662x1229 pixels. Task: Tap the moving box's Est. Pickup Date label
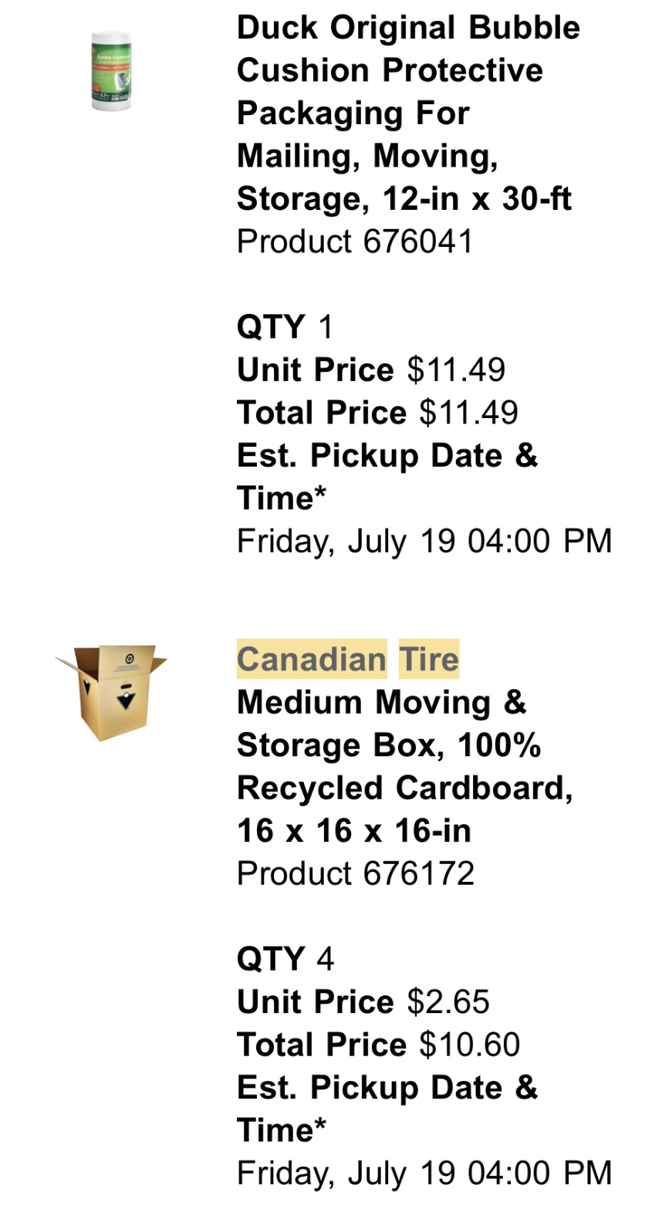pos(387,1109)
